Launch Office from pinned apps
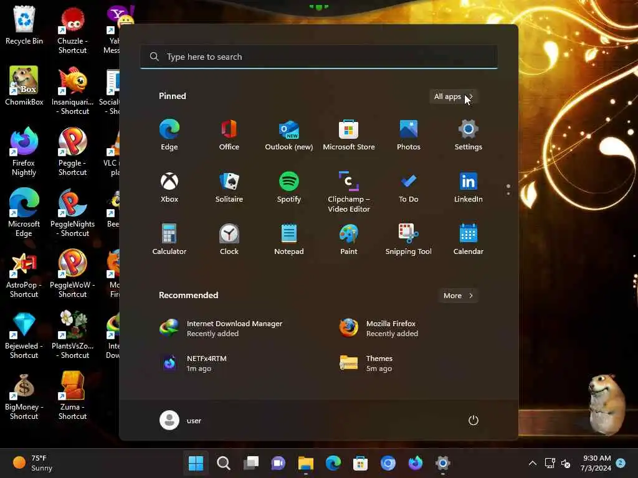The height and width of the screenshot is (478, 638). [x=229, y=135]
